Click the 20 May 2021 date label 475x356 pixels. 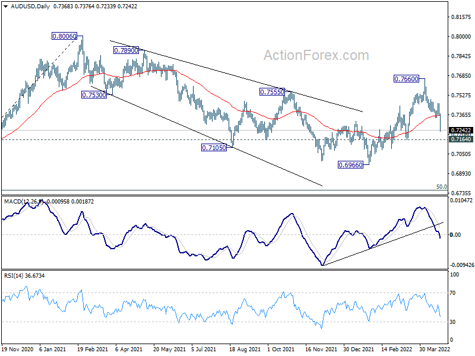[x=169, y=349]
